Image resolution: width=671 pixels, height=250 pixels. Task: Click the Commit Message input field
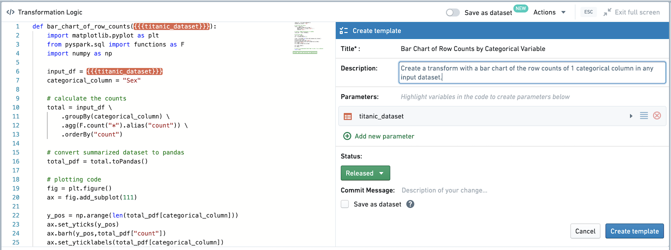point(533,190)
